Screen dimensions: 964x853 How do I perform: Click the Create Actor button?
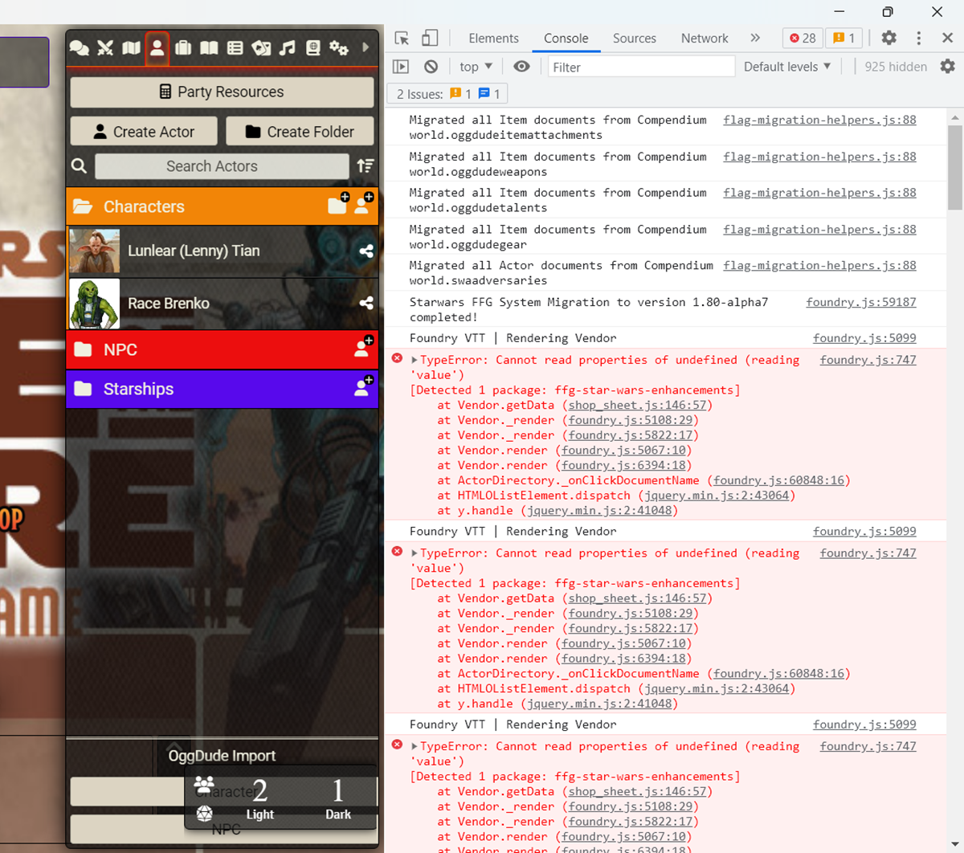(143, 131)
